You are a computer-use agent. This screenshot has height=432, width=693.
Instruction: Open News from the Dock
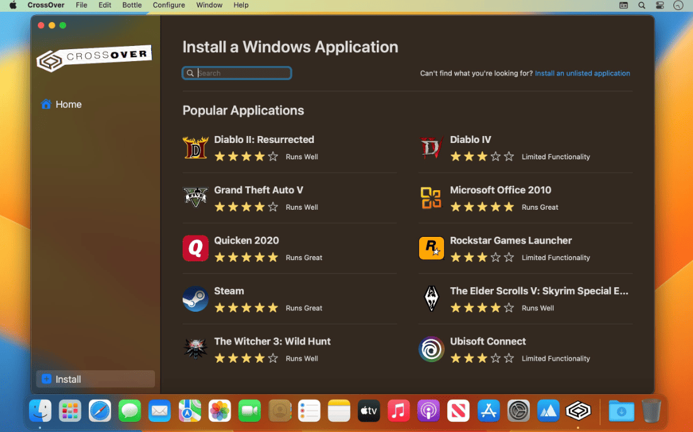(458, 411)
